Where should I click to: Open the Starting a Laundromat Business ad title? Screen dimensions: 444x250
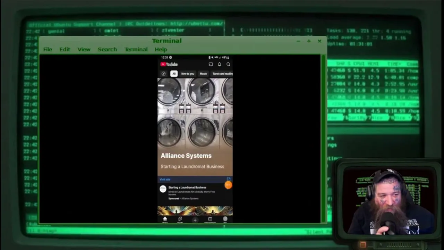187,187
